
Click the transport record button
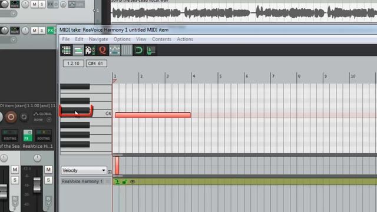11,117
